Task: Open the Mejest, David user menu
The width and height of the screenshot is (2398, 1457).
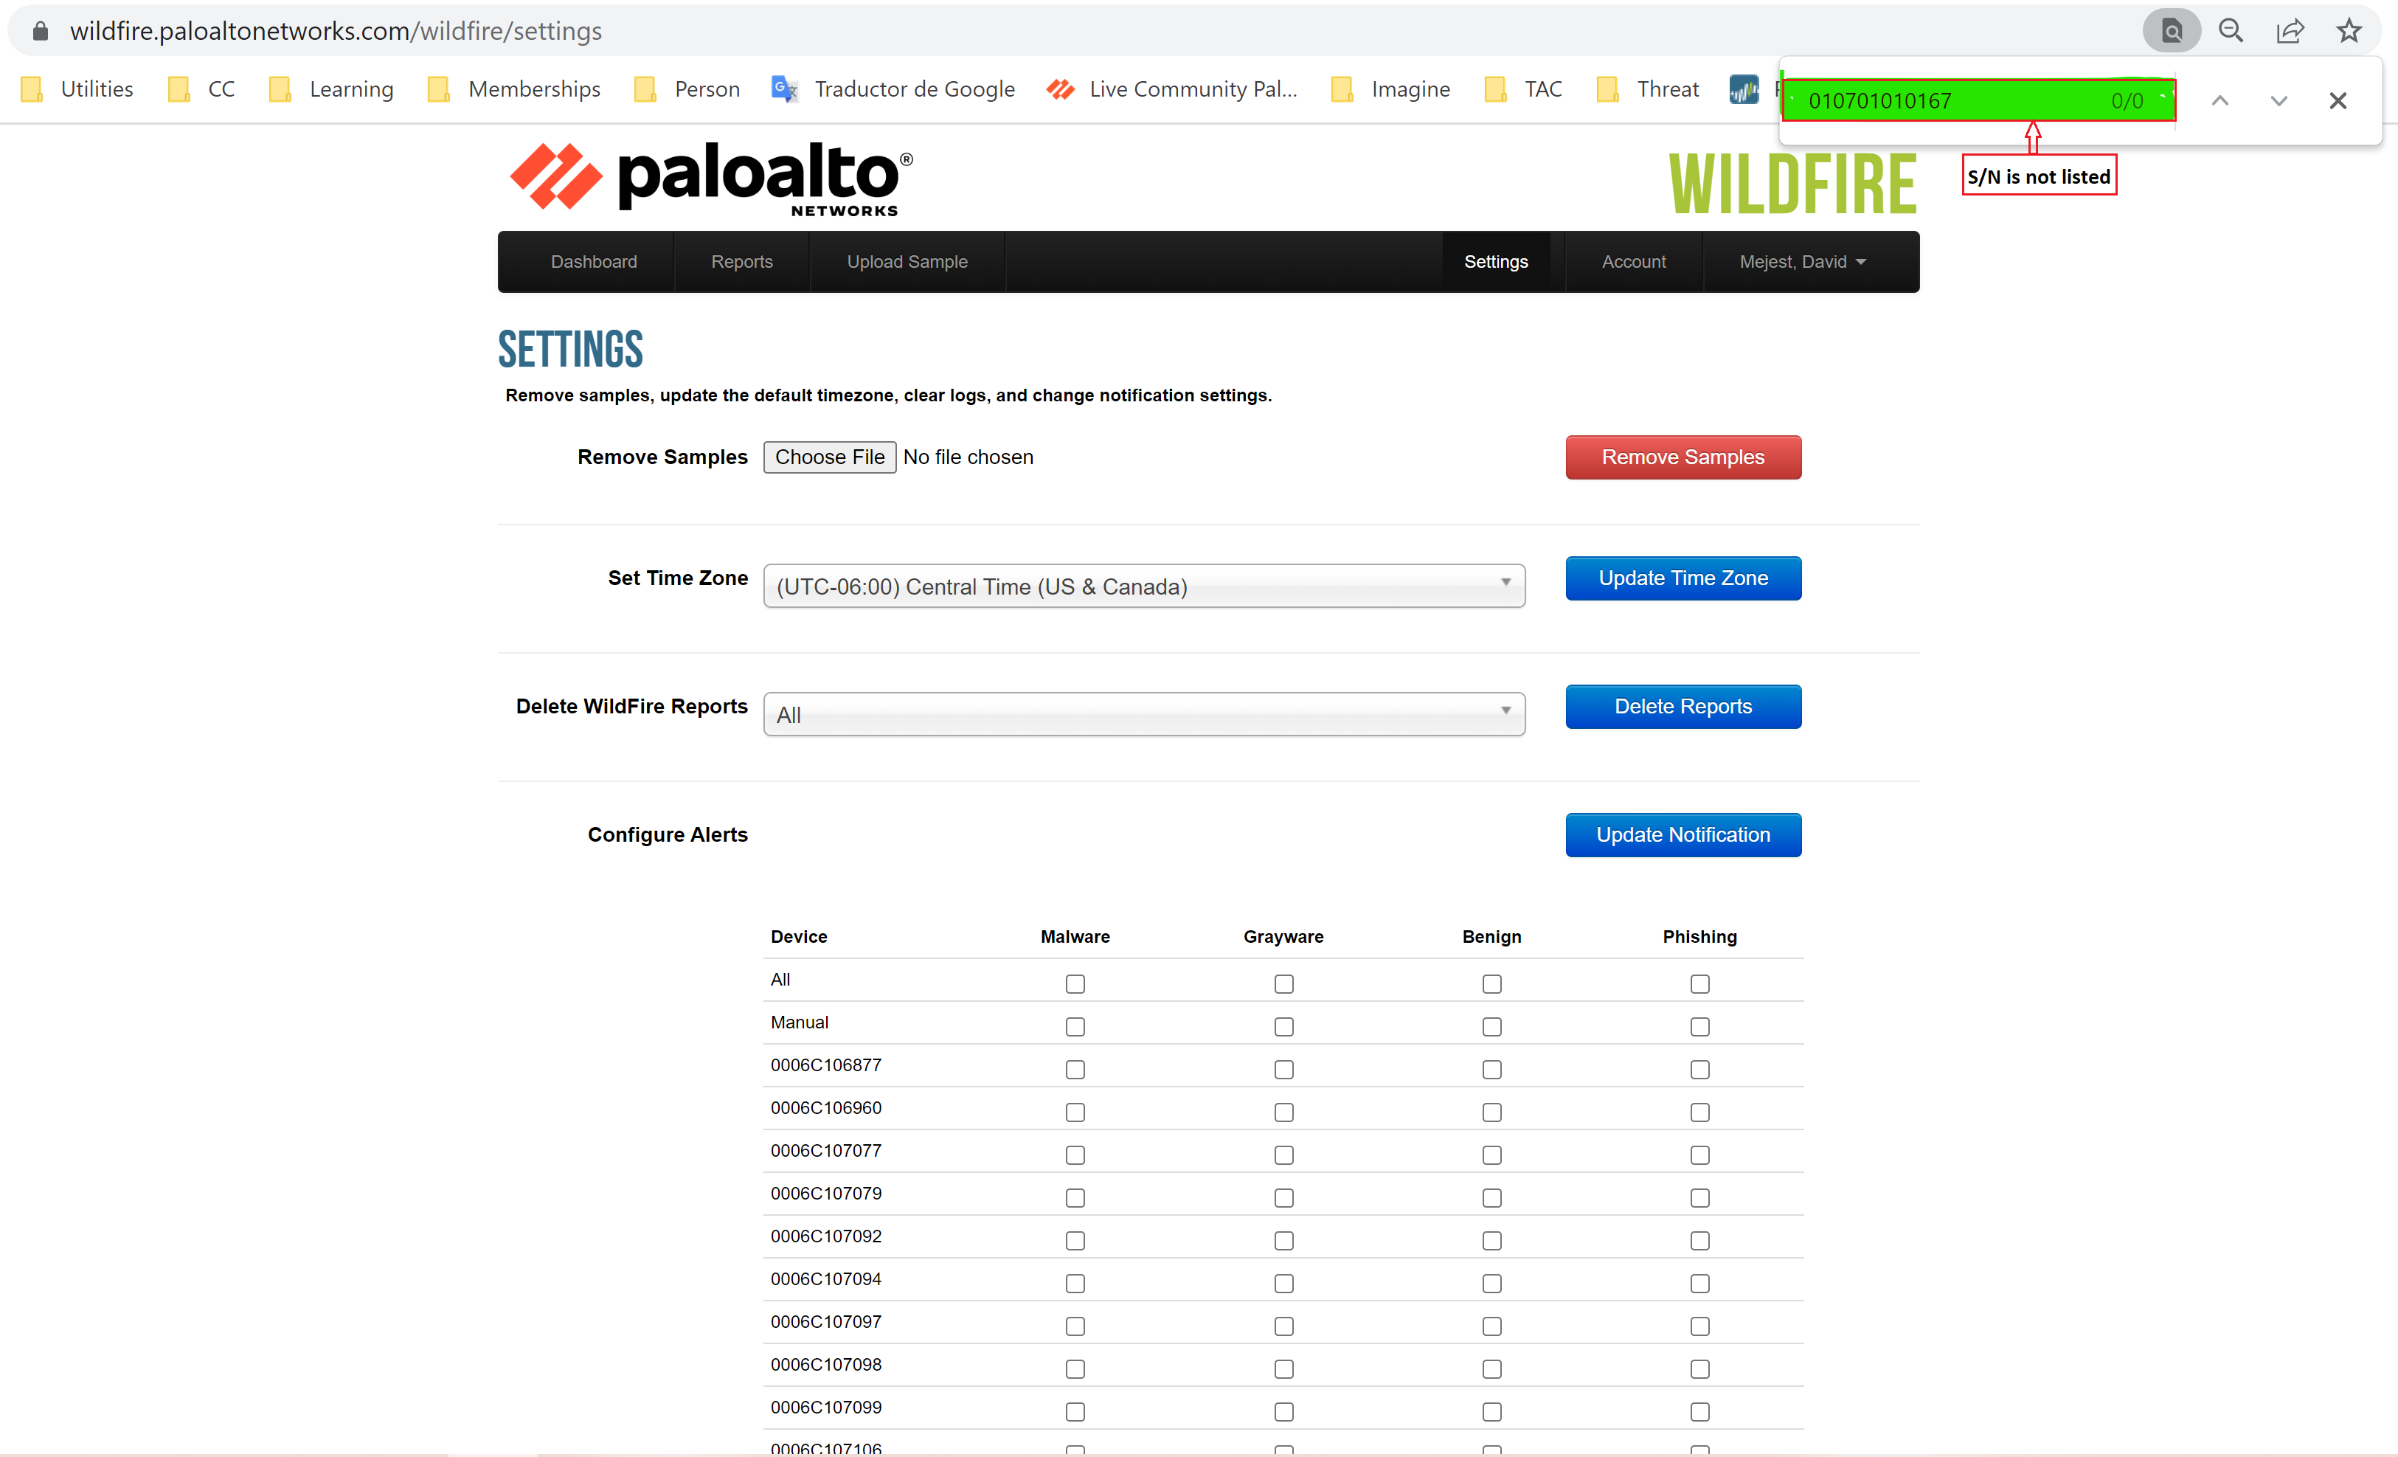Action: pos(1801,262)
